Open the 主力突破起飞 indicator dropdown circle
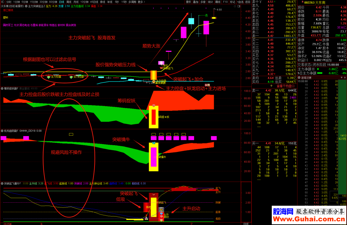Screen dimensions: 347x225 [x=26, y=6]
